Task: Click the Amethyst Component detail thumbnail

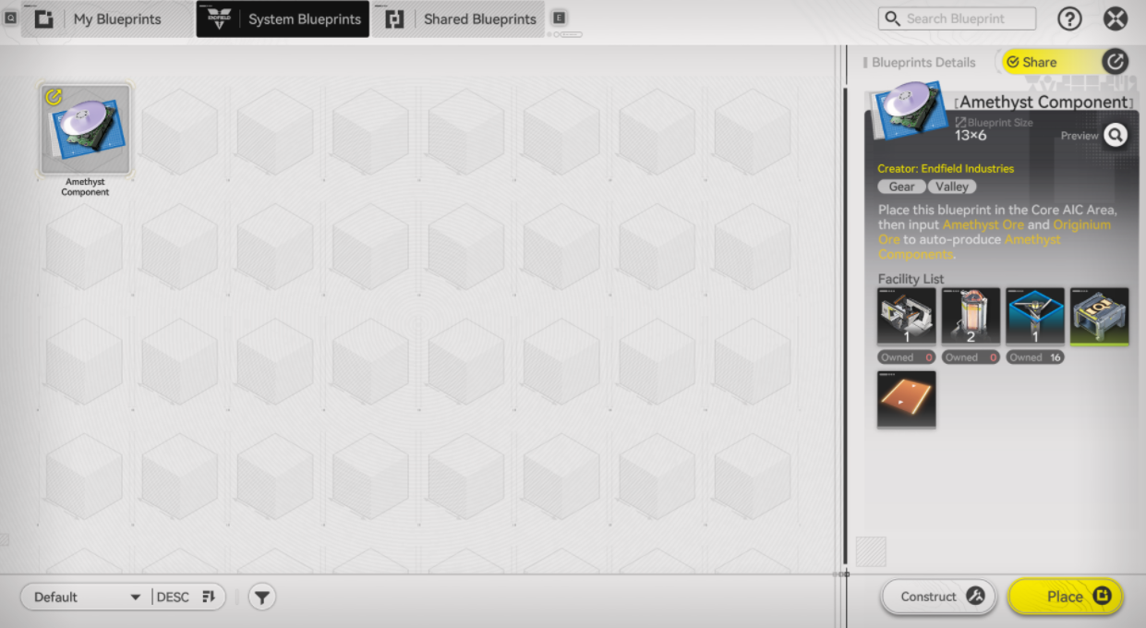Action: 911,111
